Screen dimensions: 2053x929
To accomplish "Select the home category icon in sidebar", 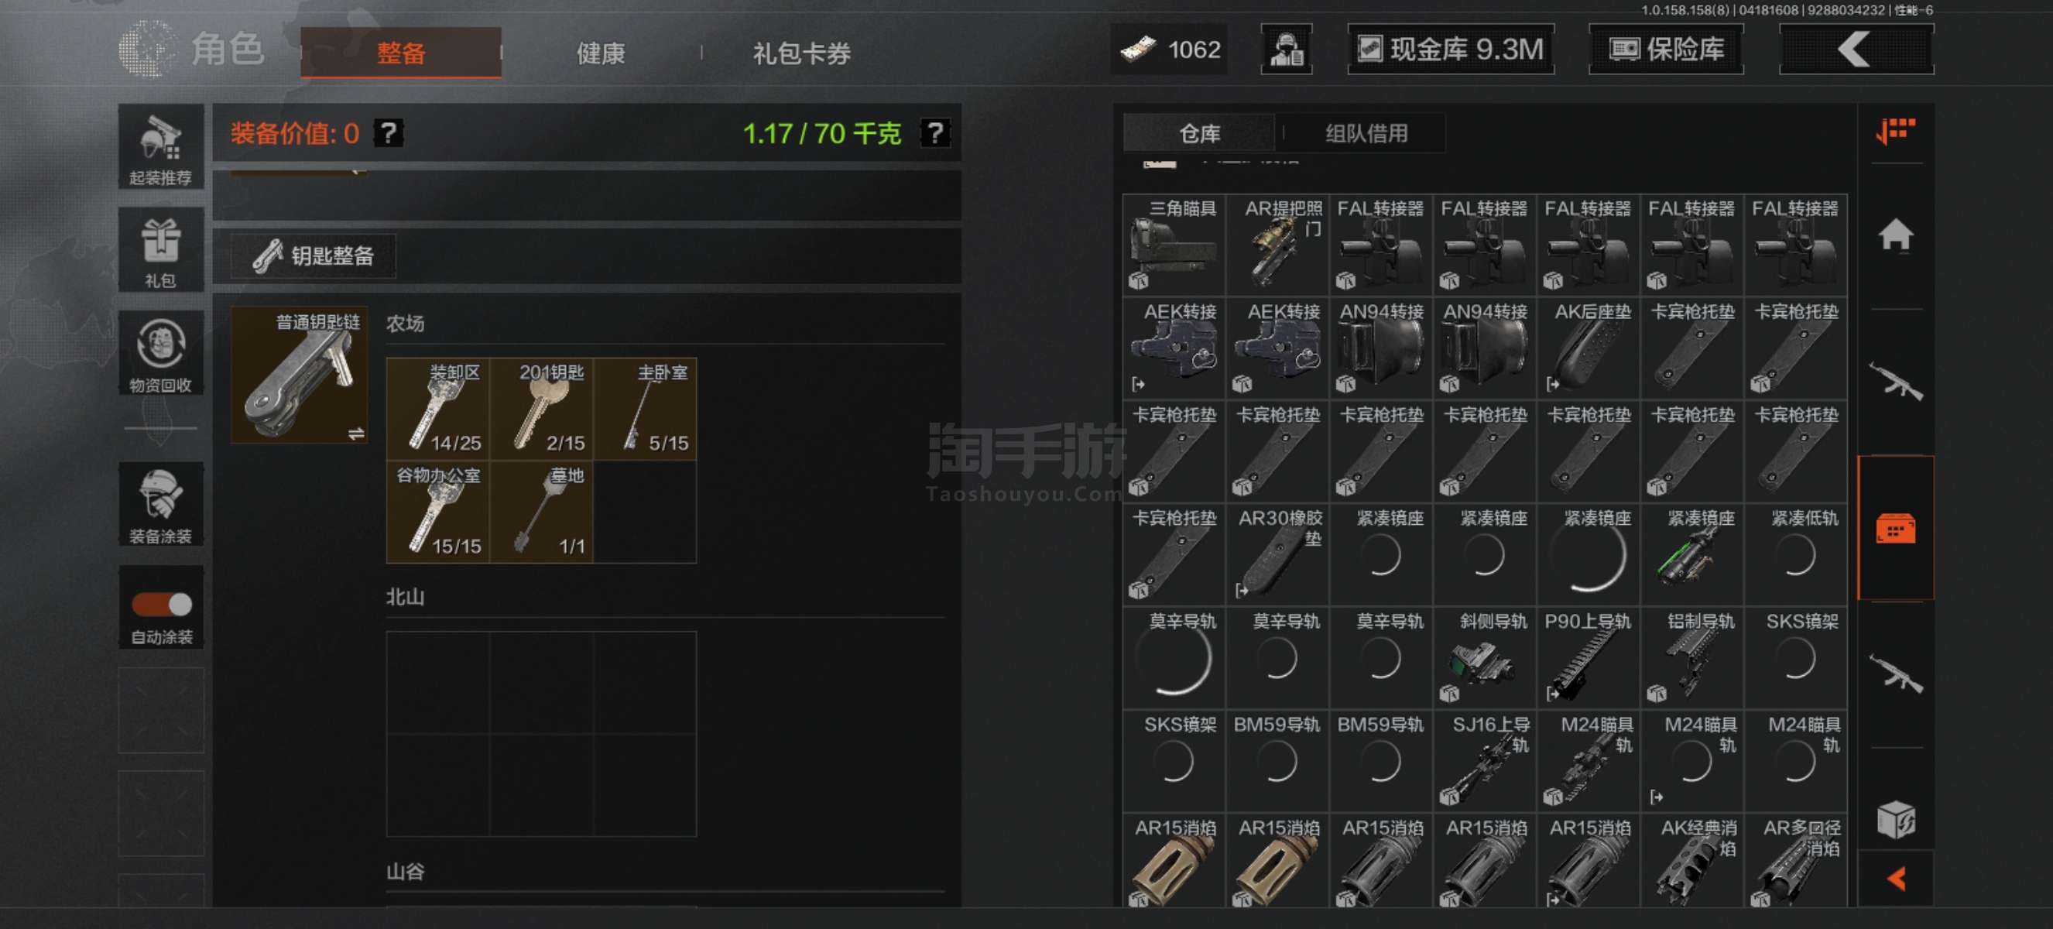I will coord(1895,236).
